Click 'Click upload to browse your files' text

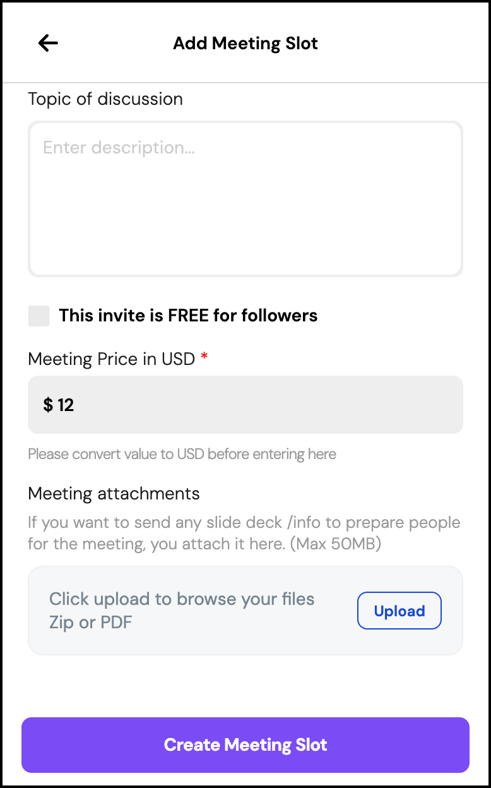182,599
